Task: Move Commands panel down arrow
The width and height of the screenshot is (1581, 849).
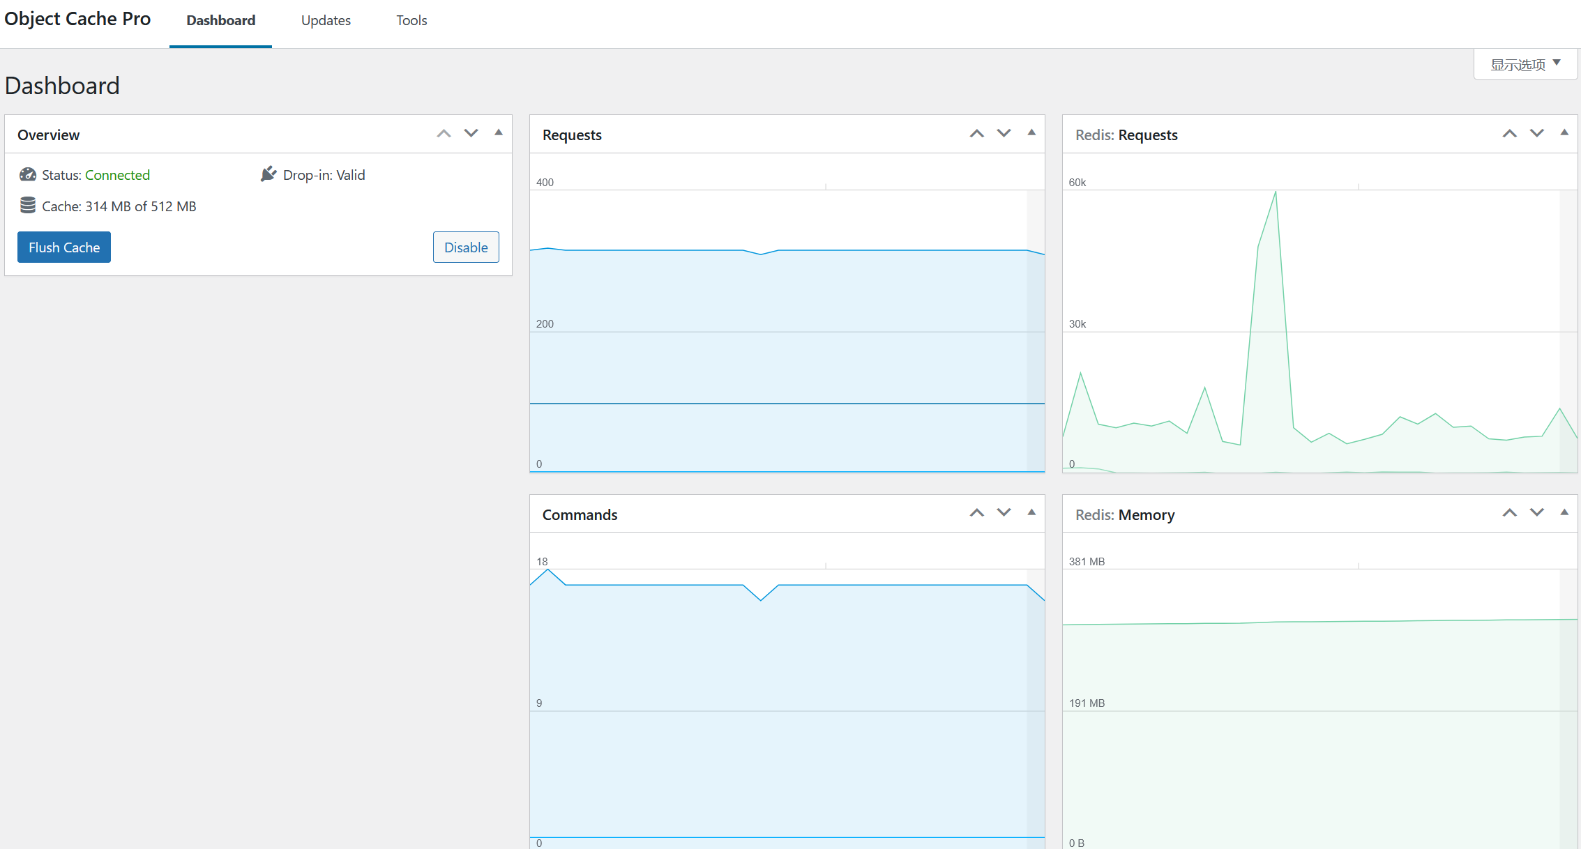Action: [x=1004, y=513]
